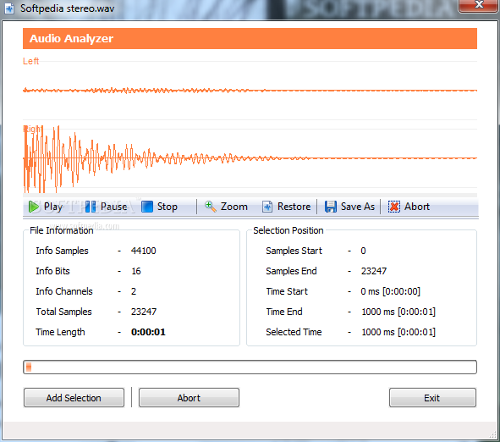Close the Softpedia stereo.wav window
The width and height of the screenshot is (500, 442).
coord(478,5)
